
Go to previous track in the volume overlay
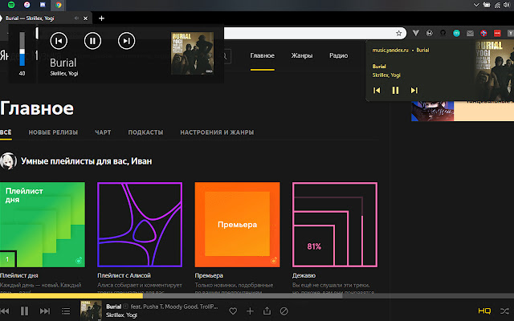tap(59, 41)
